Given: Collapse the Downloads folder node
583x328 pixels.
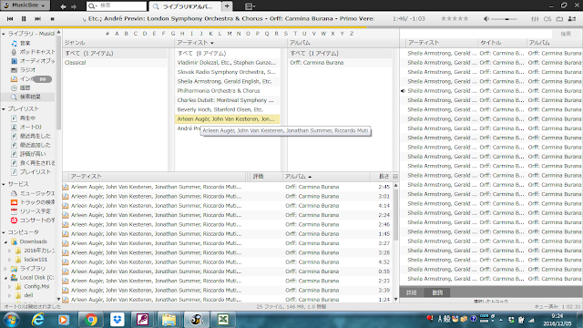Looking at the screenshot, I should [5, 242].
